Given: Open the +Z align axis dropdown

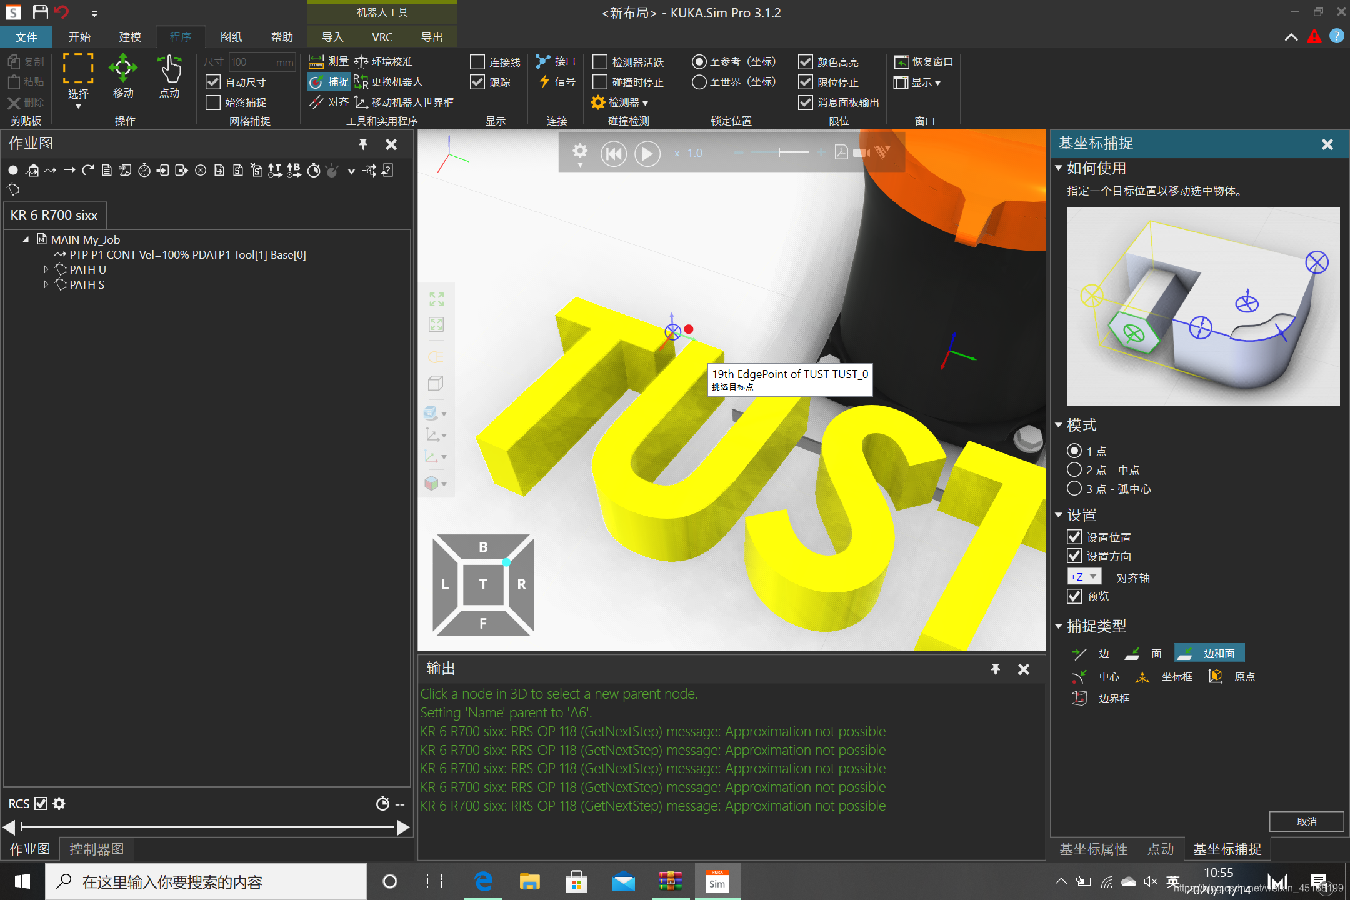Looking at the screenshot, I should point(1084,577).
